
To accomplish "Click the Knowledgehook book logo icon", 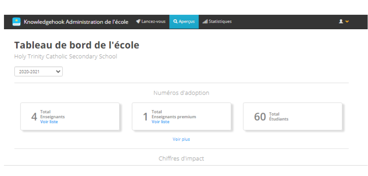I will point(16,22).
